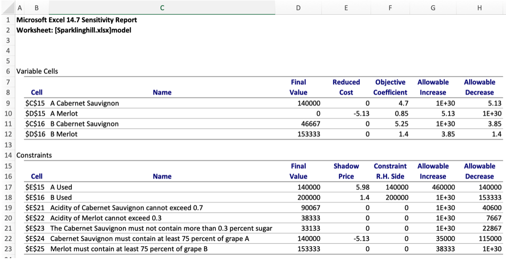Click the 'Shadow Price' column heading

point(346,171)
